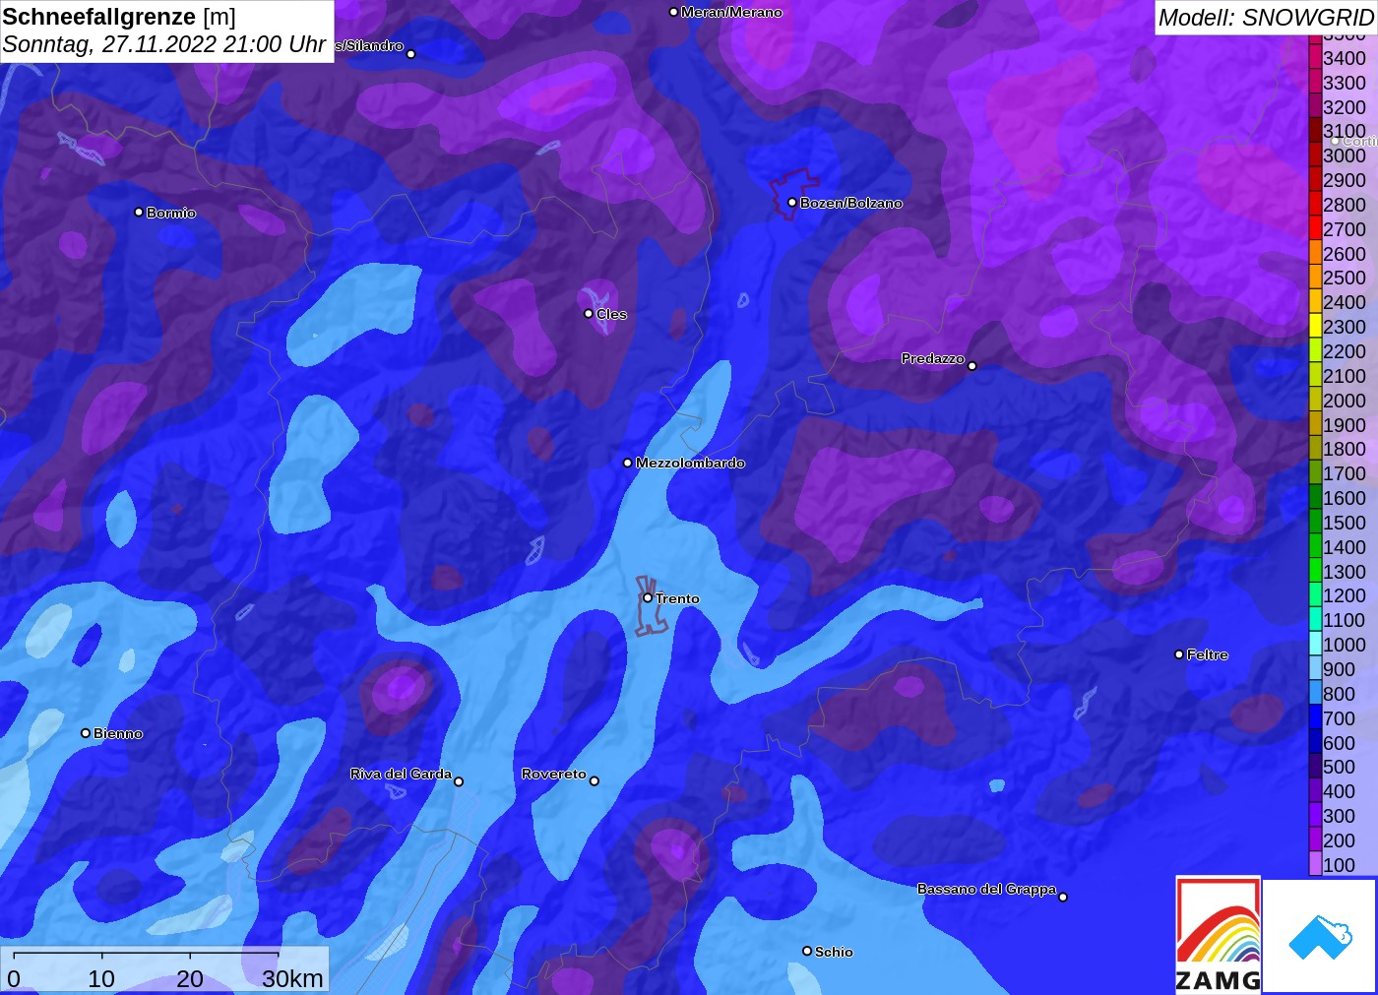This screenshot has height=995, width=1378.
Task: Click the 2300 yellow legend swatch
Action: pyautogui.click(x=1315, y=327)
